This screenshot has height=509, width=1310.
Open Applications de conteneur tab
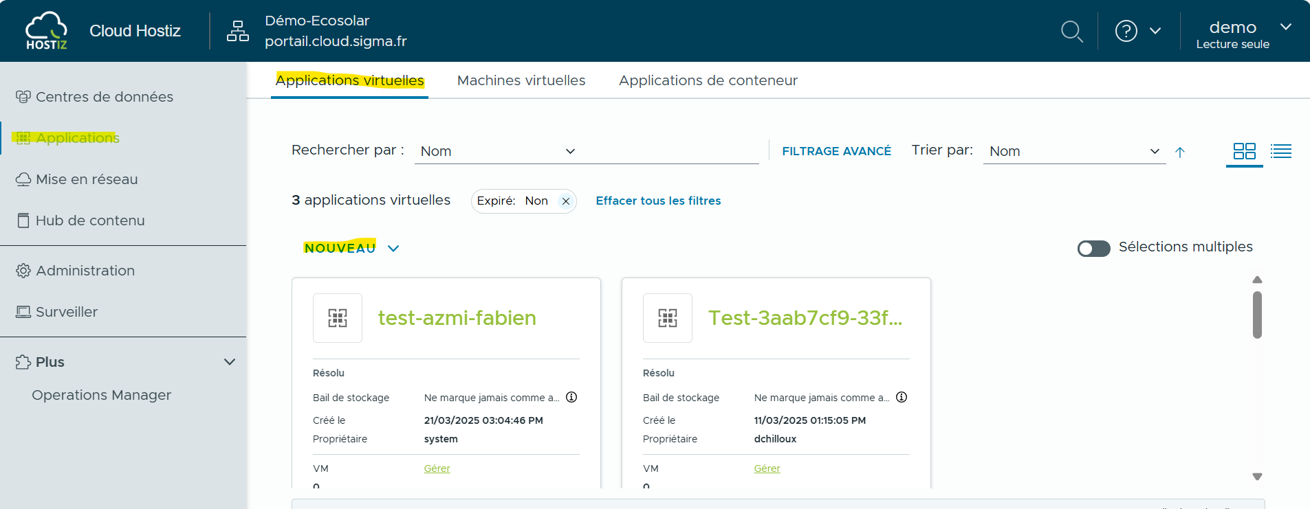coord(708,80)
